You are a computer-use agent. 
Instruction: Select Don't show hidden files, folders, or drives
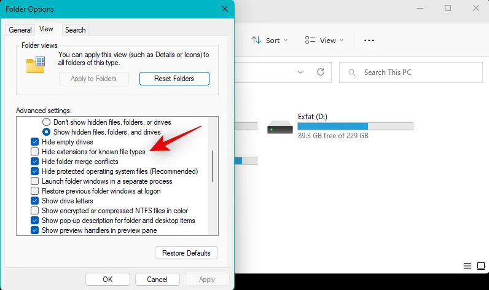click(46, 122)
